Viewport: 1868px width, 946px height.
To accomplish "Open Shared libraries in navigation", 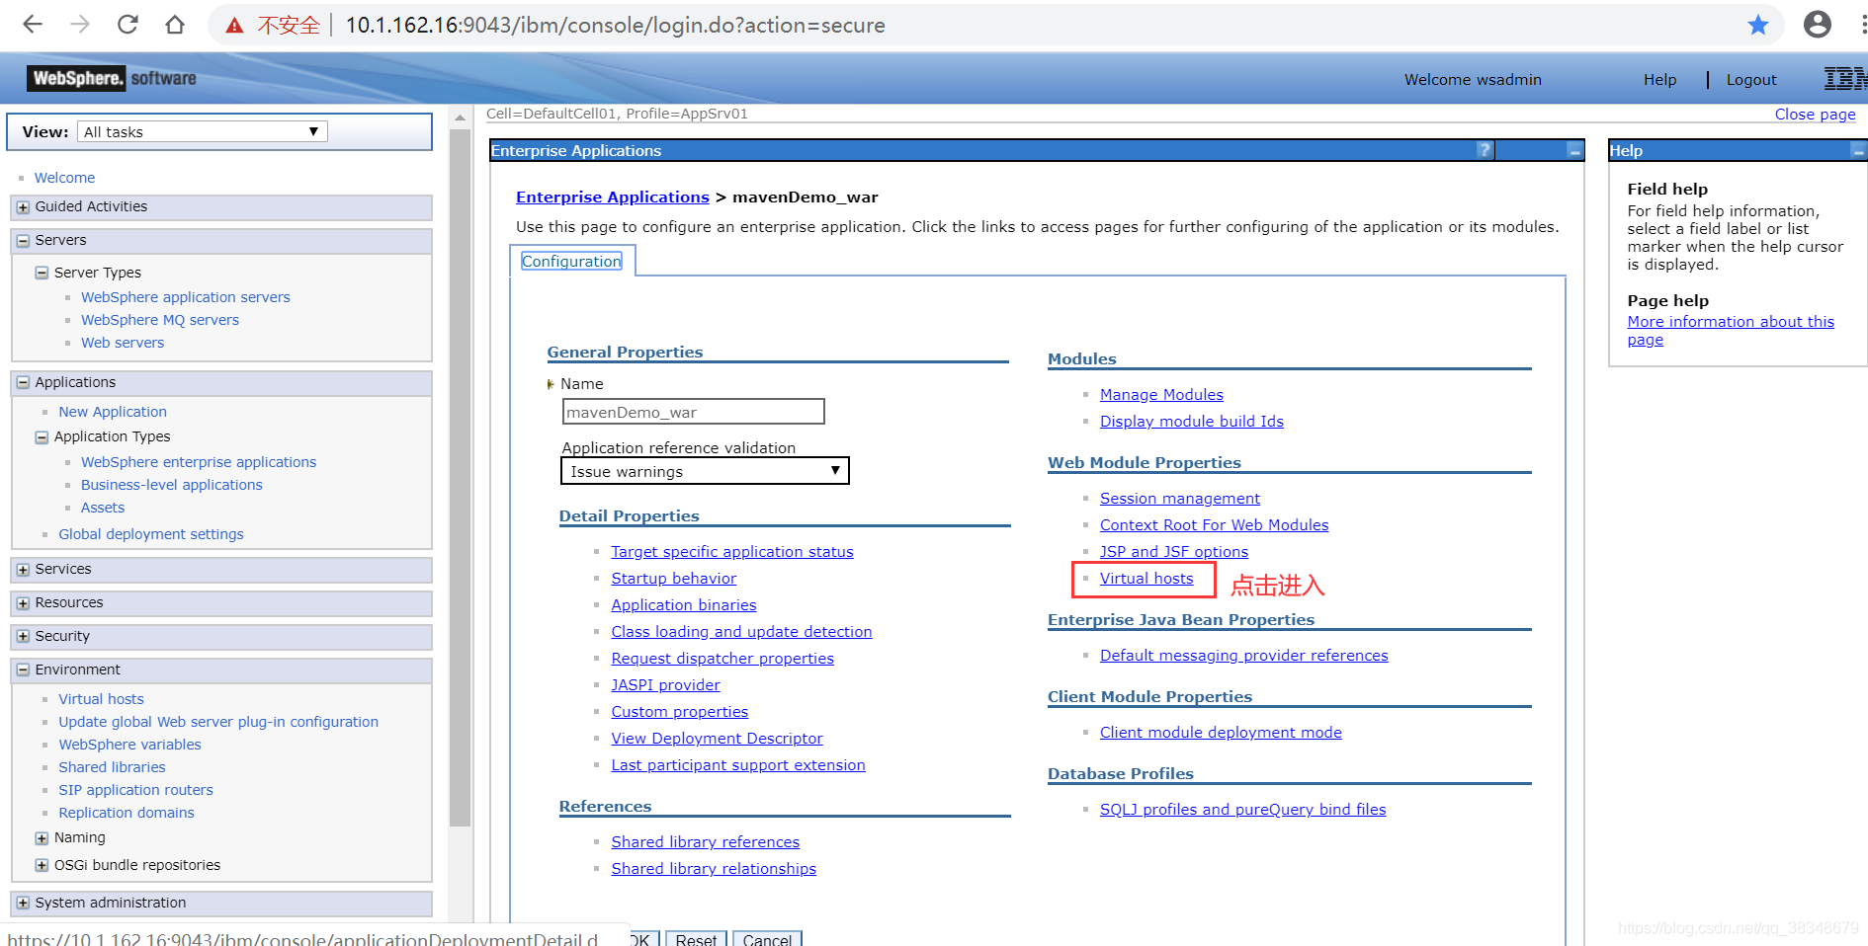I will point(112,767).
